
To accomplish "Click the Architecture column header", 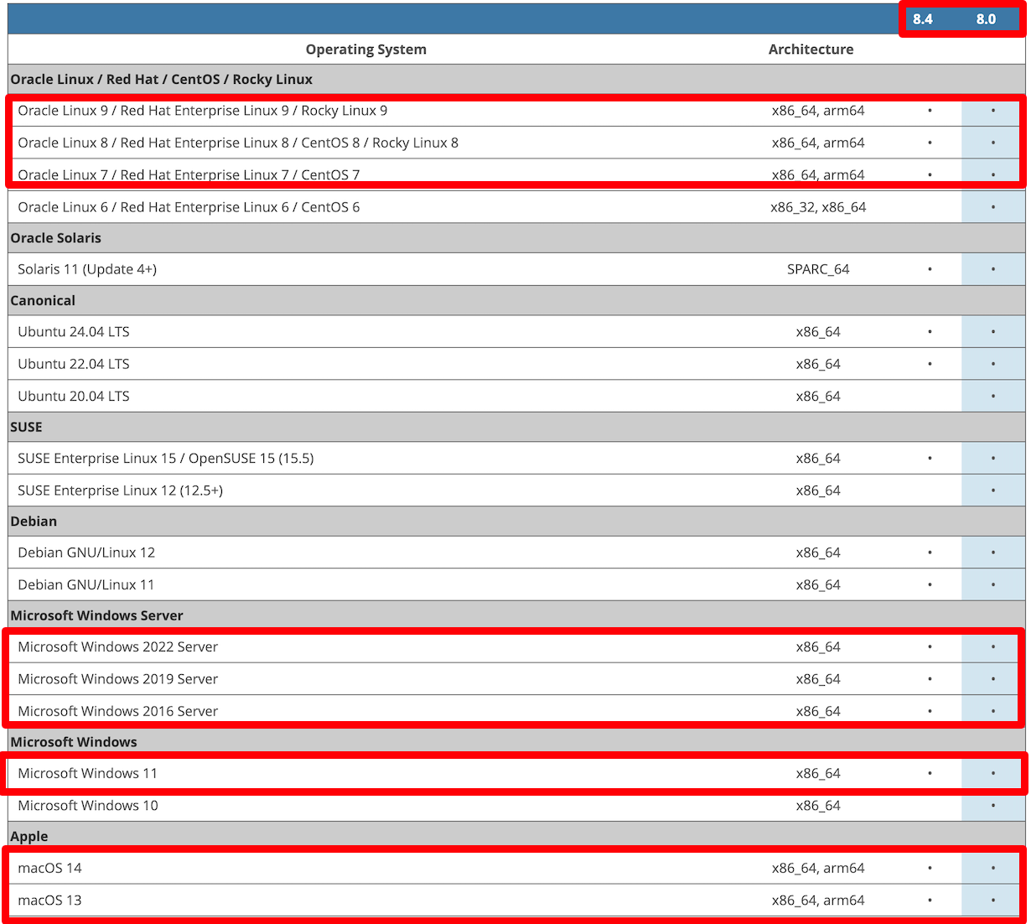I will pos(811,49).
